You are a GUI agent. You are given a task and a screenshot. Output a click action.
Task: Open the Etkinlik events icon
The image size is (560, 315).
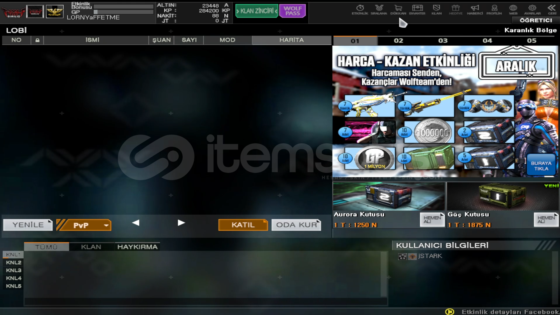pos(360,10)
